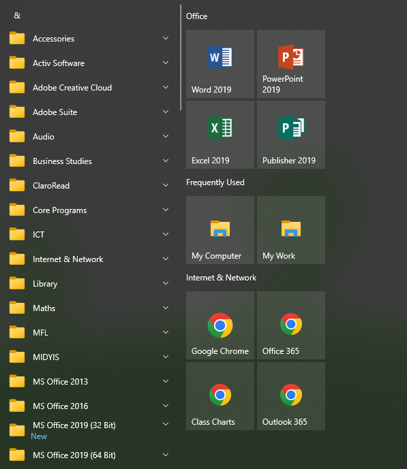Click the ICT folder icon
The width and height of the screenshot is (407, 469).
[x=17, y=234]
